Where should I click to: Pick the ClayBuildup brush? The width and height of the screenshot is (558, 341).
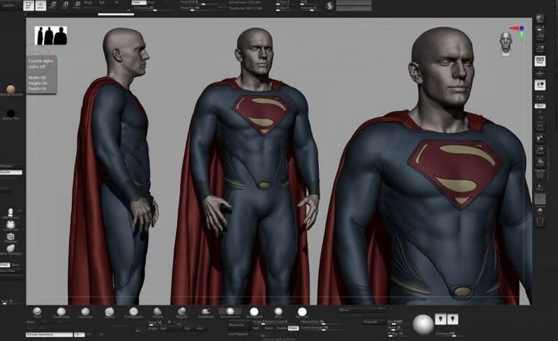pyautogui.click(x=61, y=312)
